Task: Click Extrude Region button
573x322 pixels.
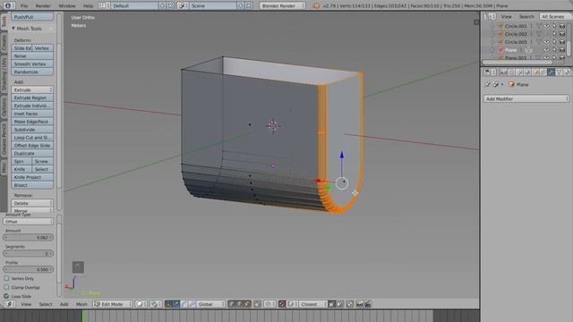Action: coord(32,97)
